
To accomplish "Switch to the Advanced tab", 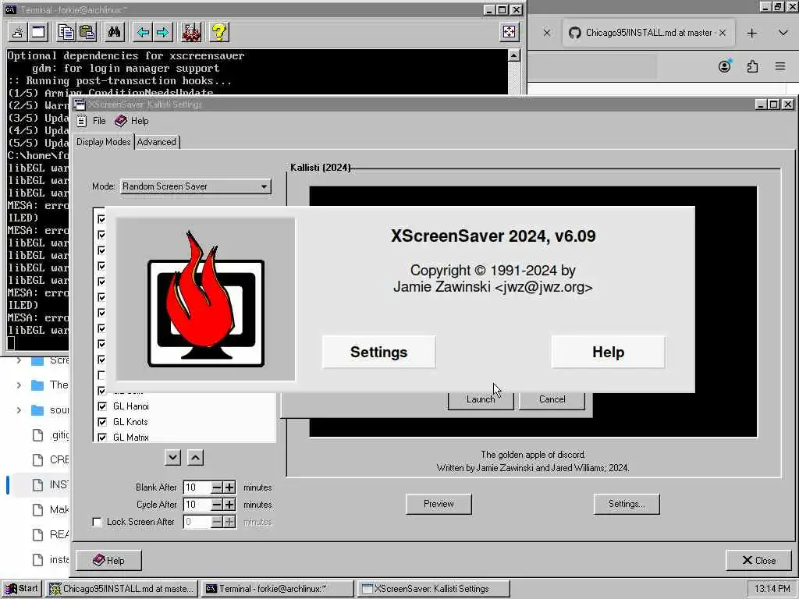I will click(x=156, y=142).
